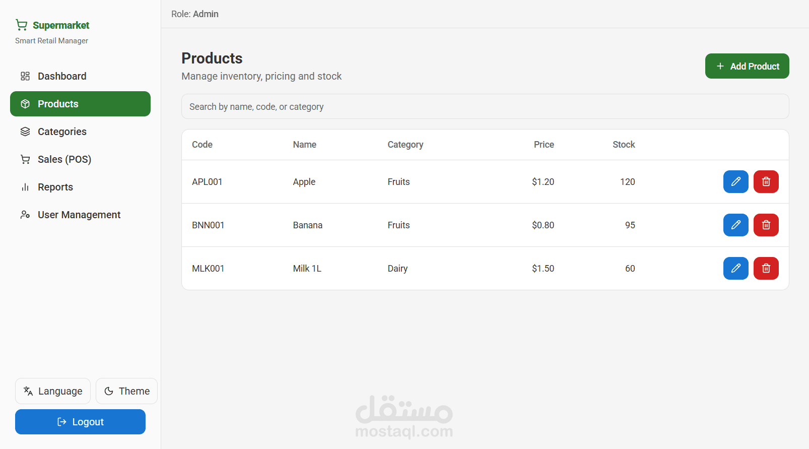
Task: Delete the Apple product via trash icon
Action: [x=766, y=182]
